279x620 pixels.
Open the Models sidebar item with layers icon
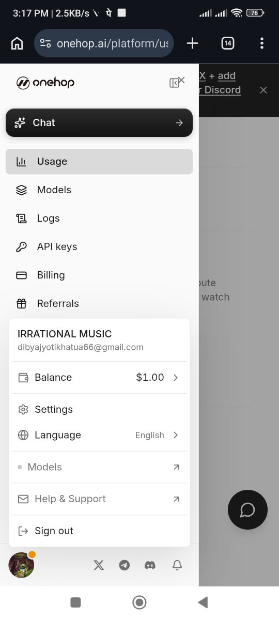[99, 190]
